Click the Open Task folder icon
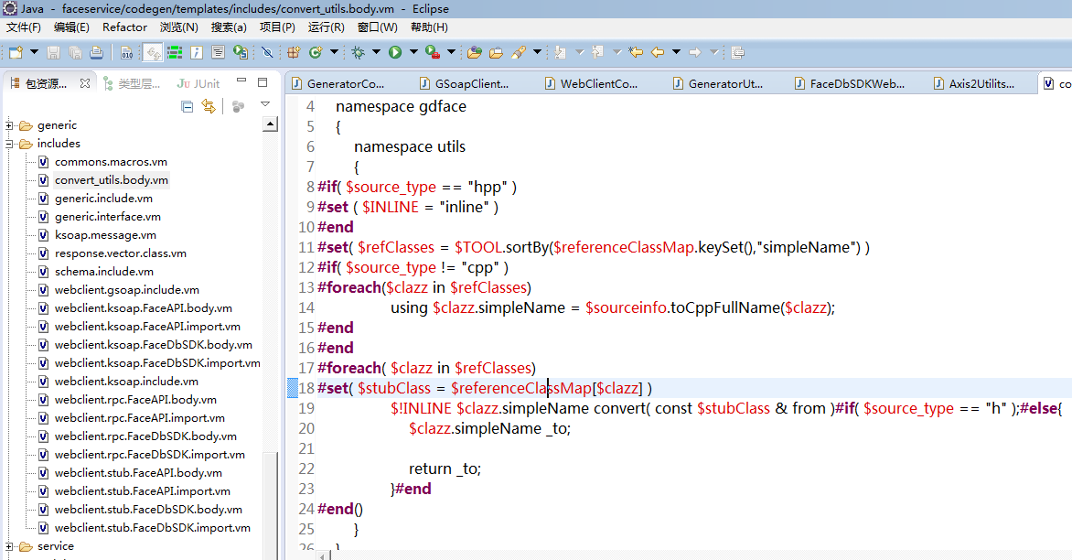1072x560 pixels. pos(497,53)
